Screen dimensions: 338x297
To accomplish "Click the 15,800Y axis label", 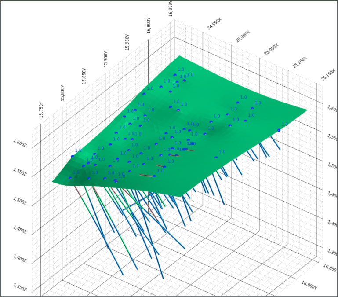I will 63,93.
